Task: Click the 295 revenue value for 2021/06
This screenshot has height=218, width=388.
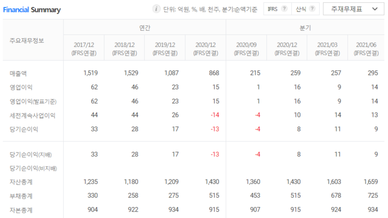Action: click(x=373, y=73)
